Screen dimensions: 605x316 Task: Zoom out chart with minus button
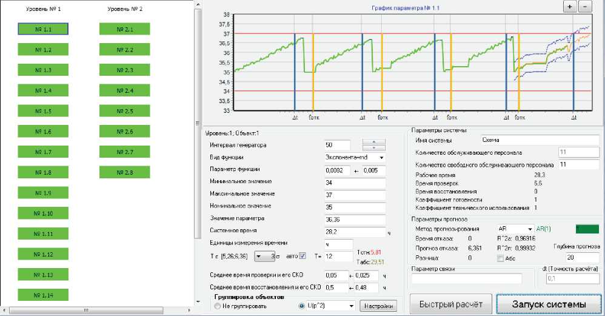(586, 7)
